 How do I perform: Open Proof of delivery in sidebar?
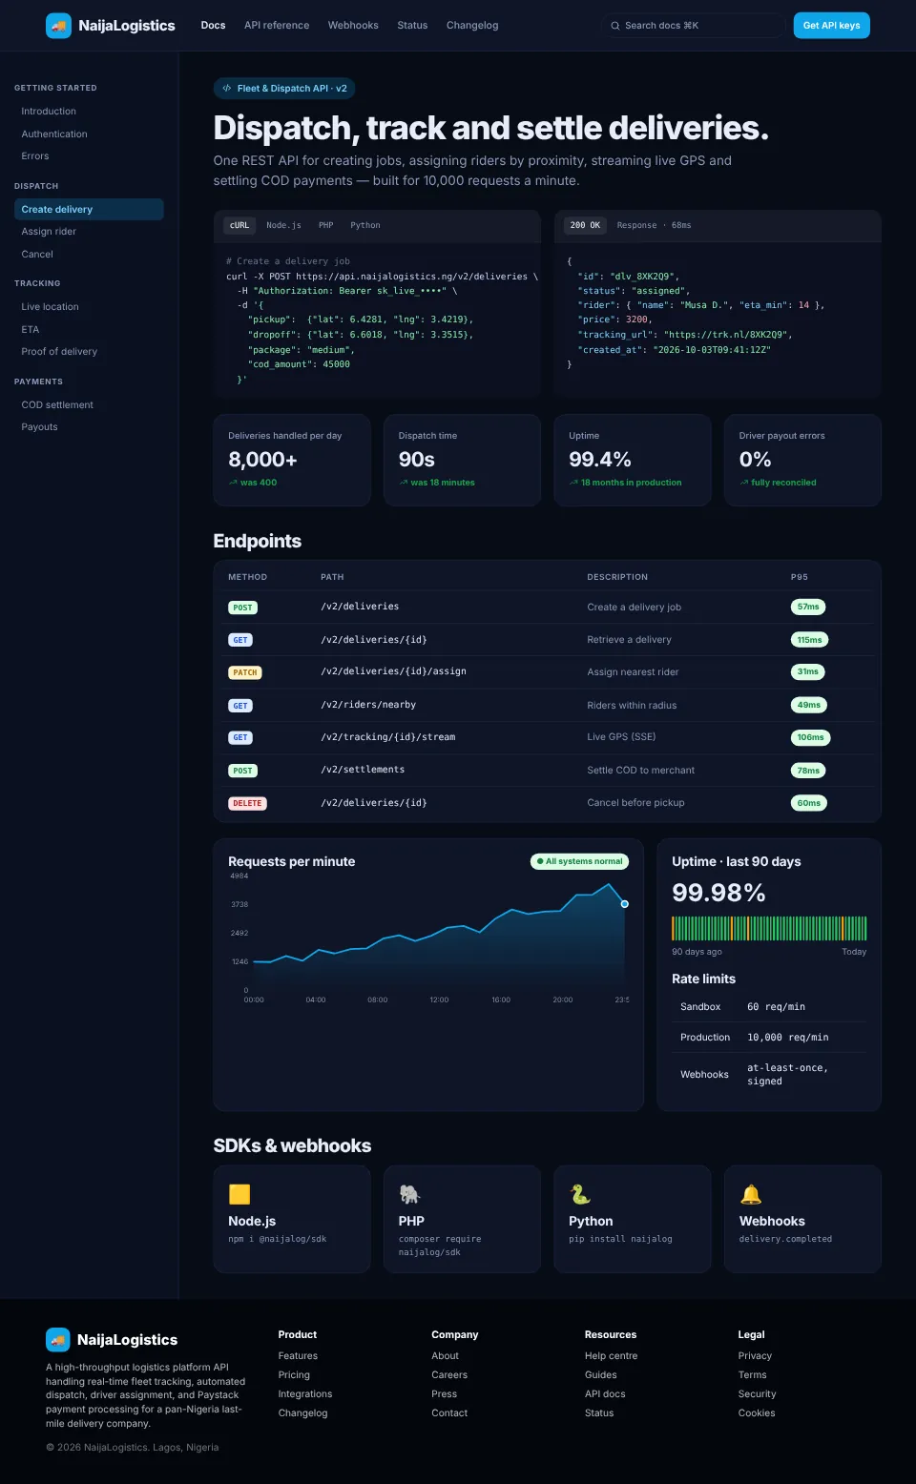(x=89, y=352)
